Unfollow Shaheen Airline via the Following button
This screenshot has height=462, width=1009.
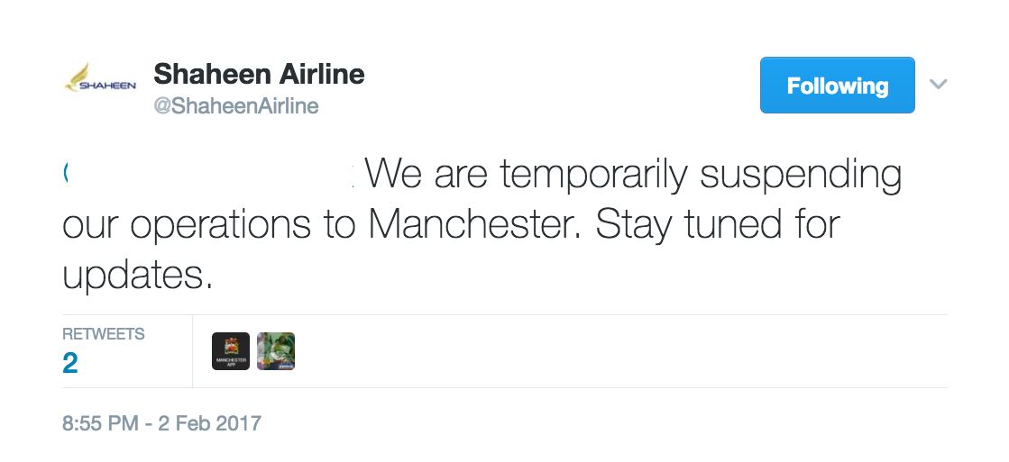[x=837, y=85]
